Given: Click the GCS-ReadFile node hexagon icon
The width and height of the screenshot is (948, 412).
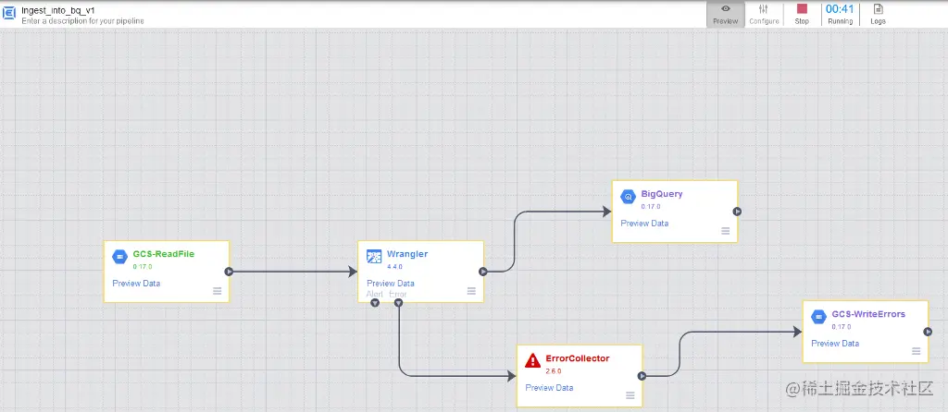Looking at the screenshot, I should [119, 257].
